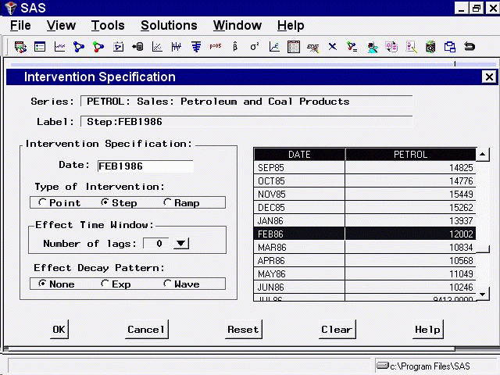Click the list-window icon second in toolbar
The height and width of the screenshot is (375, 500).
click(x=40, y=47)
